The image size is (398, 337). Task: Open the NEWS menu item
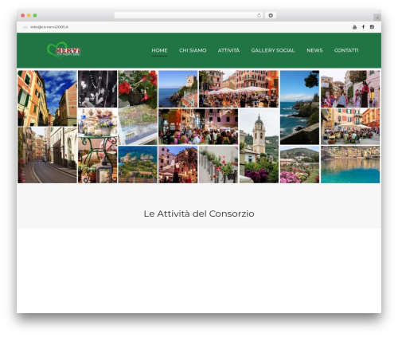pos(314,50)
